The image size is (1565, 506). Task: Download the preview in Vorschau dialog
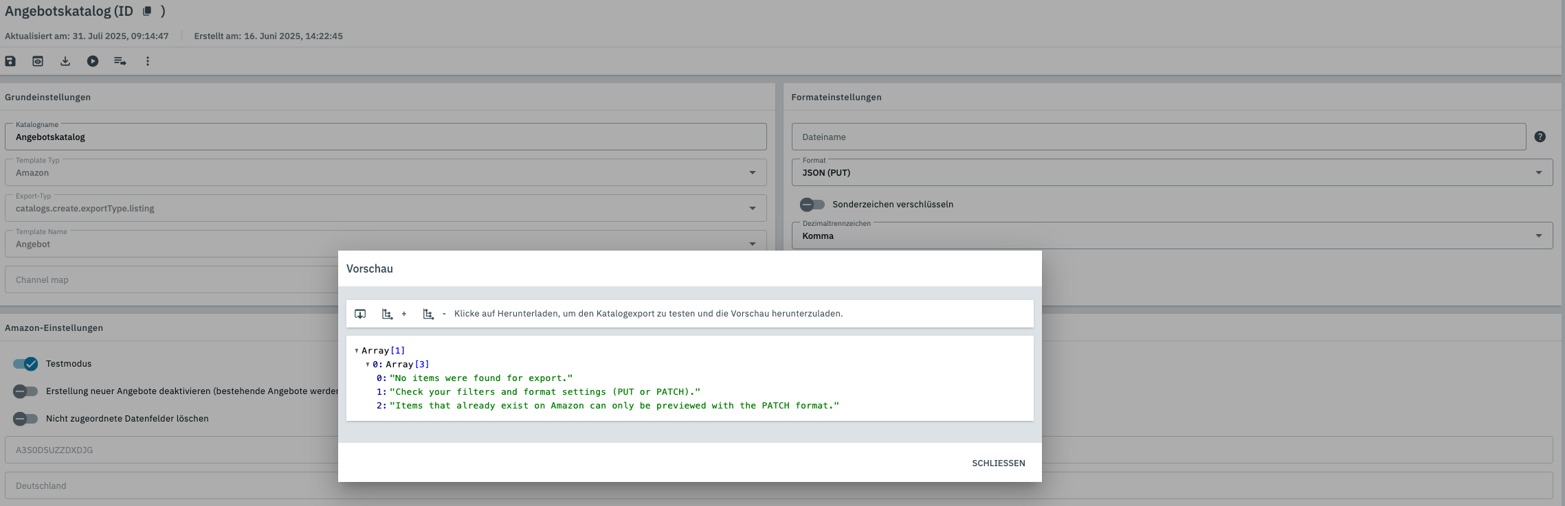coord(360,314)
